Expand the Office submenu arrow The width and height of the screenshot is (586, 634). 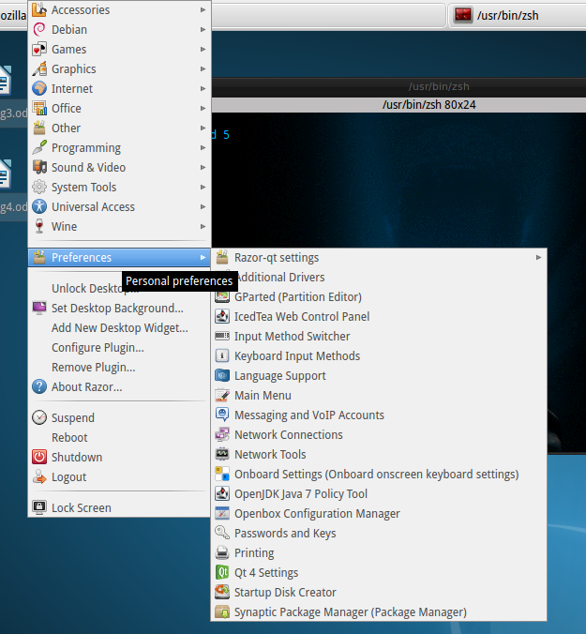[x=203, y=109]
